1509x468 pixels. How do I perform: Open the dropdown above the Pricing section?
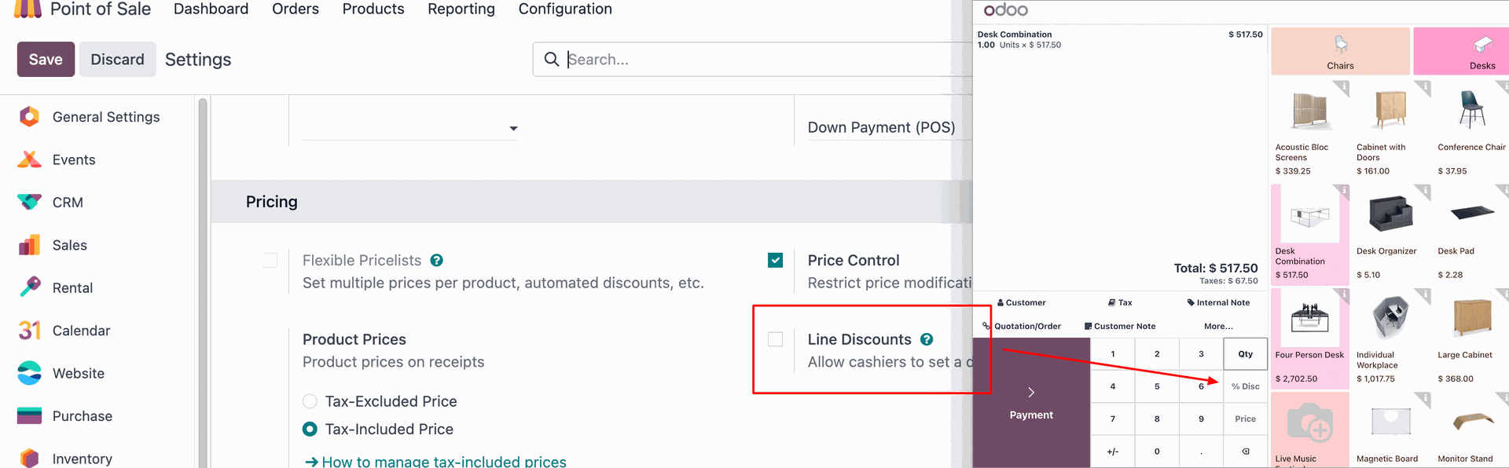click(410, 128)
